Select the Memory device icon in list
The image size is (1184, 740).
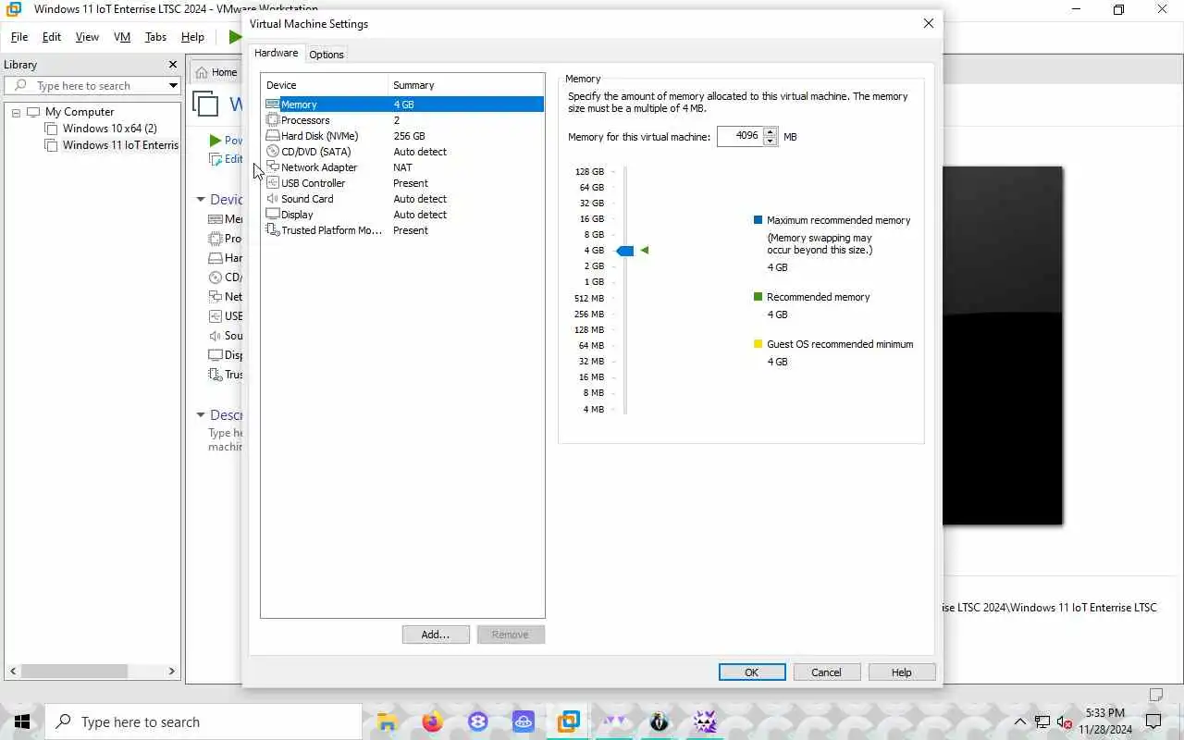coord(273,105)
